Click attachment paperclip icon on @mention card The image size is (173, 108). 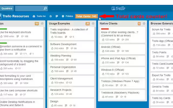(x=31, y=54)
